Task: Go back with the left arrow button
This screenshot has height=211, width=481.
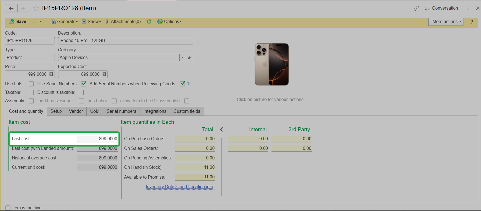Action: 11,8
